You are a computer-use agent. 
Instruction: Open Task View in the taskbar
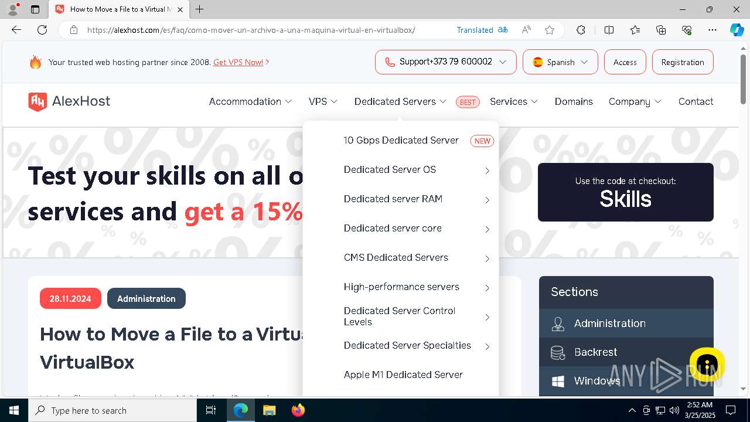click(x=211, y=410)
